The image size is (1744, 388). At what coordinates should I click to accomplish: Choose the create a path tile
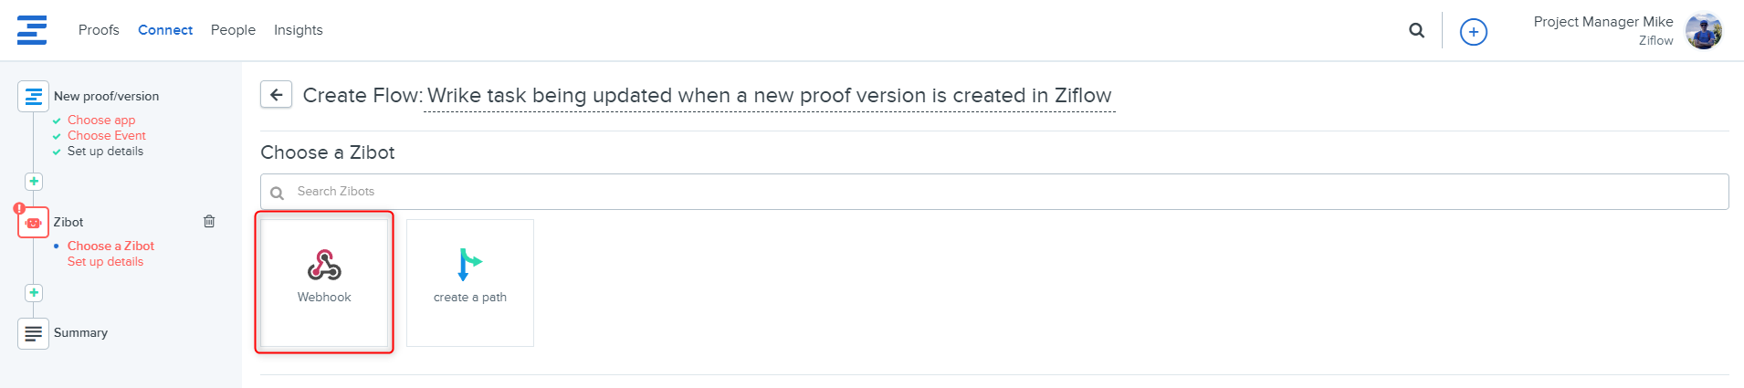(x=469, y=282)
